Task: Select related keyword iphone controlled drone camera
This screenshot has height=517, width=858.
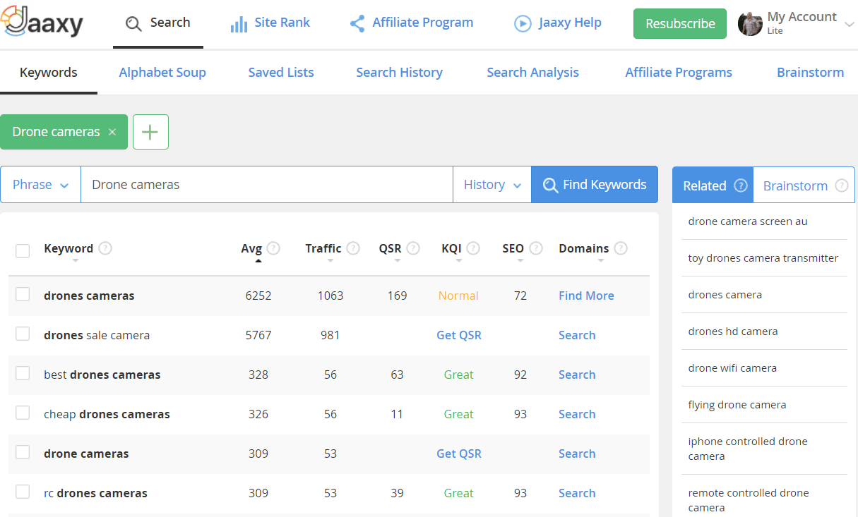Action: (x=748, y=449)
